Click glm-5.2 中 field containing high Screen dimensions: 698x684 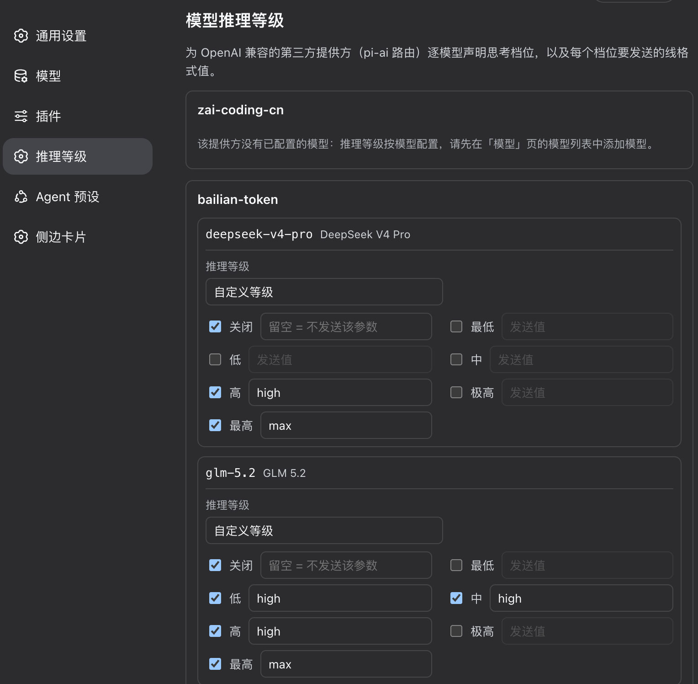[x=582, y=598]
